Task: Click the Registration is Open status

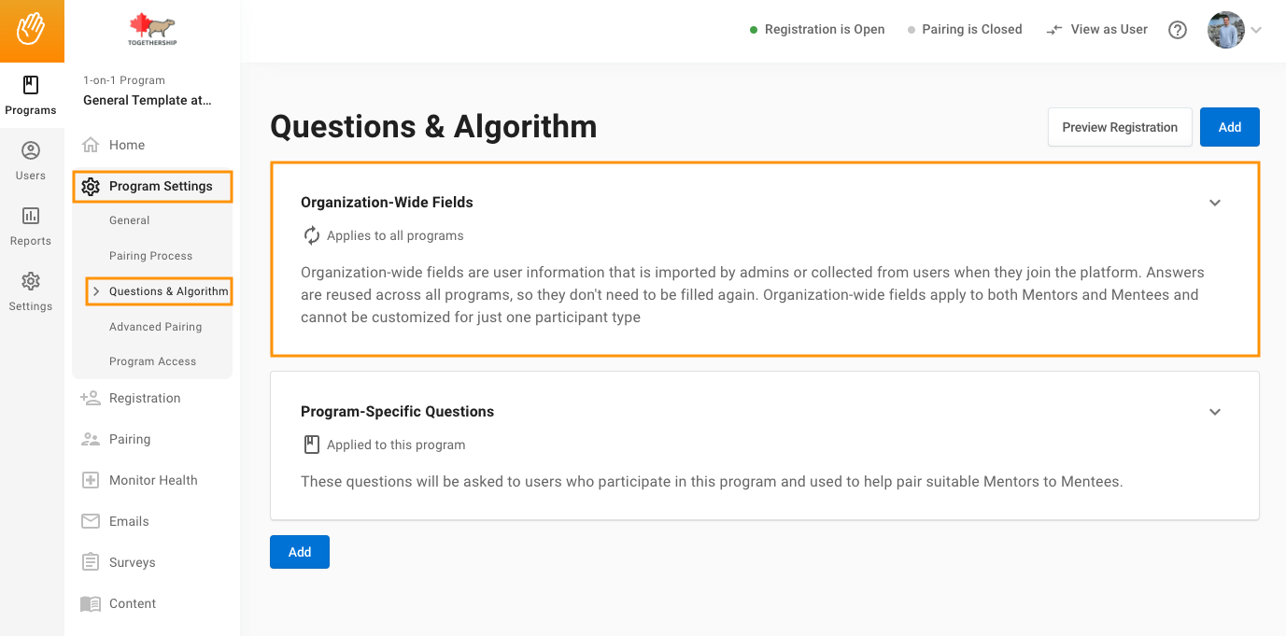Action: pyautogui.click(x=817, y=30)
